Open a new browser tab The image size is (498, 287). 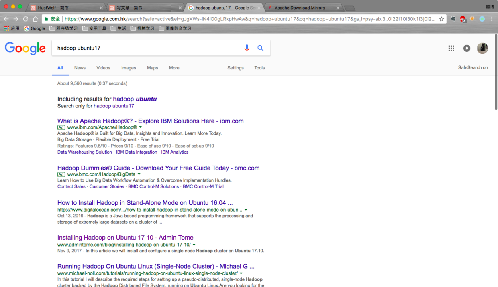349,8
